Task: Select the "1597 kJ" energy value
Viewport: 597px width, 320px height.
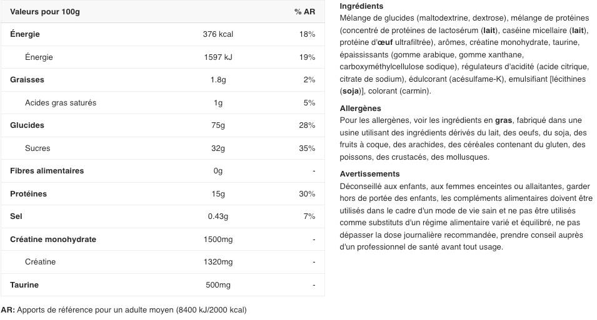Action: [218, 57]
